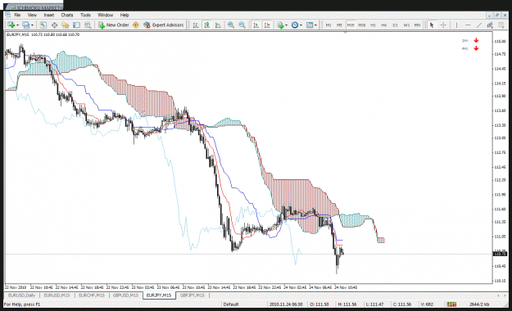The height and width of the screenshot is (311, 512).
Task: Click the 4H red down arrow signal
Action: [476, 48]
